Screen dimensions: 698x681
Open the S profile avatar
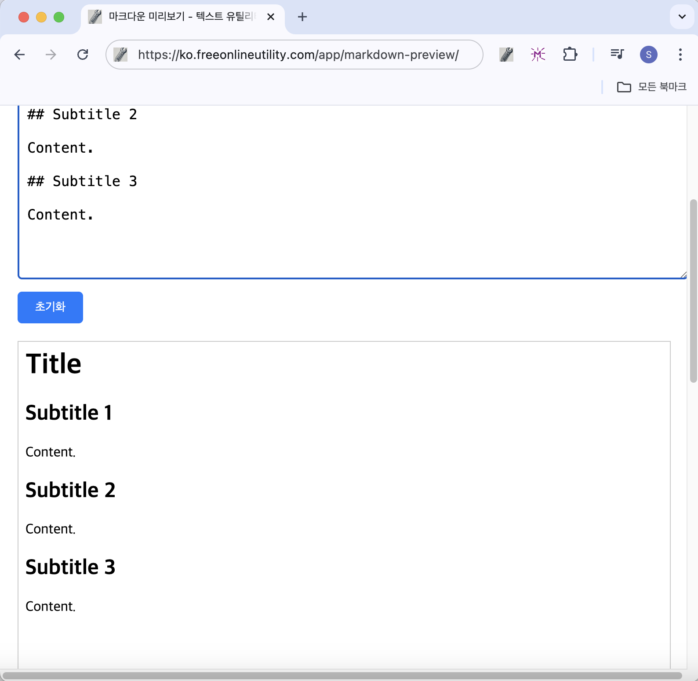[648, 55]
